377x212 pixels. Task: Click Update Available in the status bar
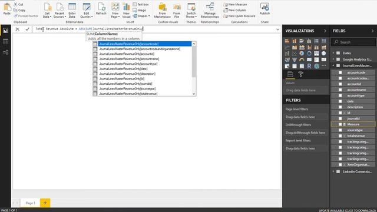[x=347, y=210]
